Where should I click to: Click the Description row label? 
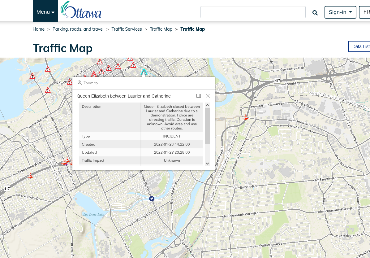[92, 107]
